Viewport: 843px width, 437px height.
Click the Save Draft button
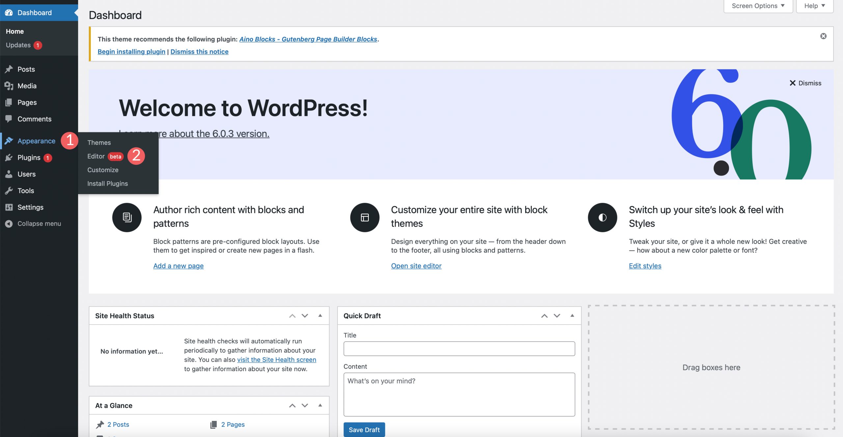point(364,430)
